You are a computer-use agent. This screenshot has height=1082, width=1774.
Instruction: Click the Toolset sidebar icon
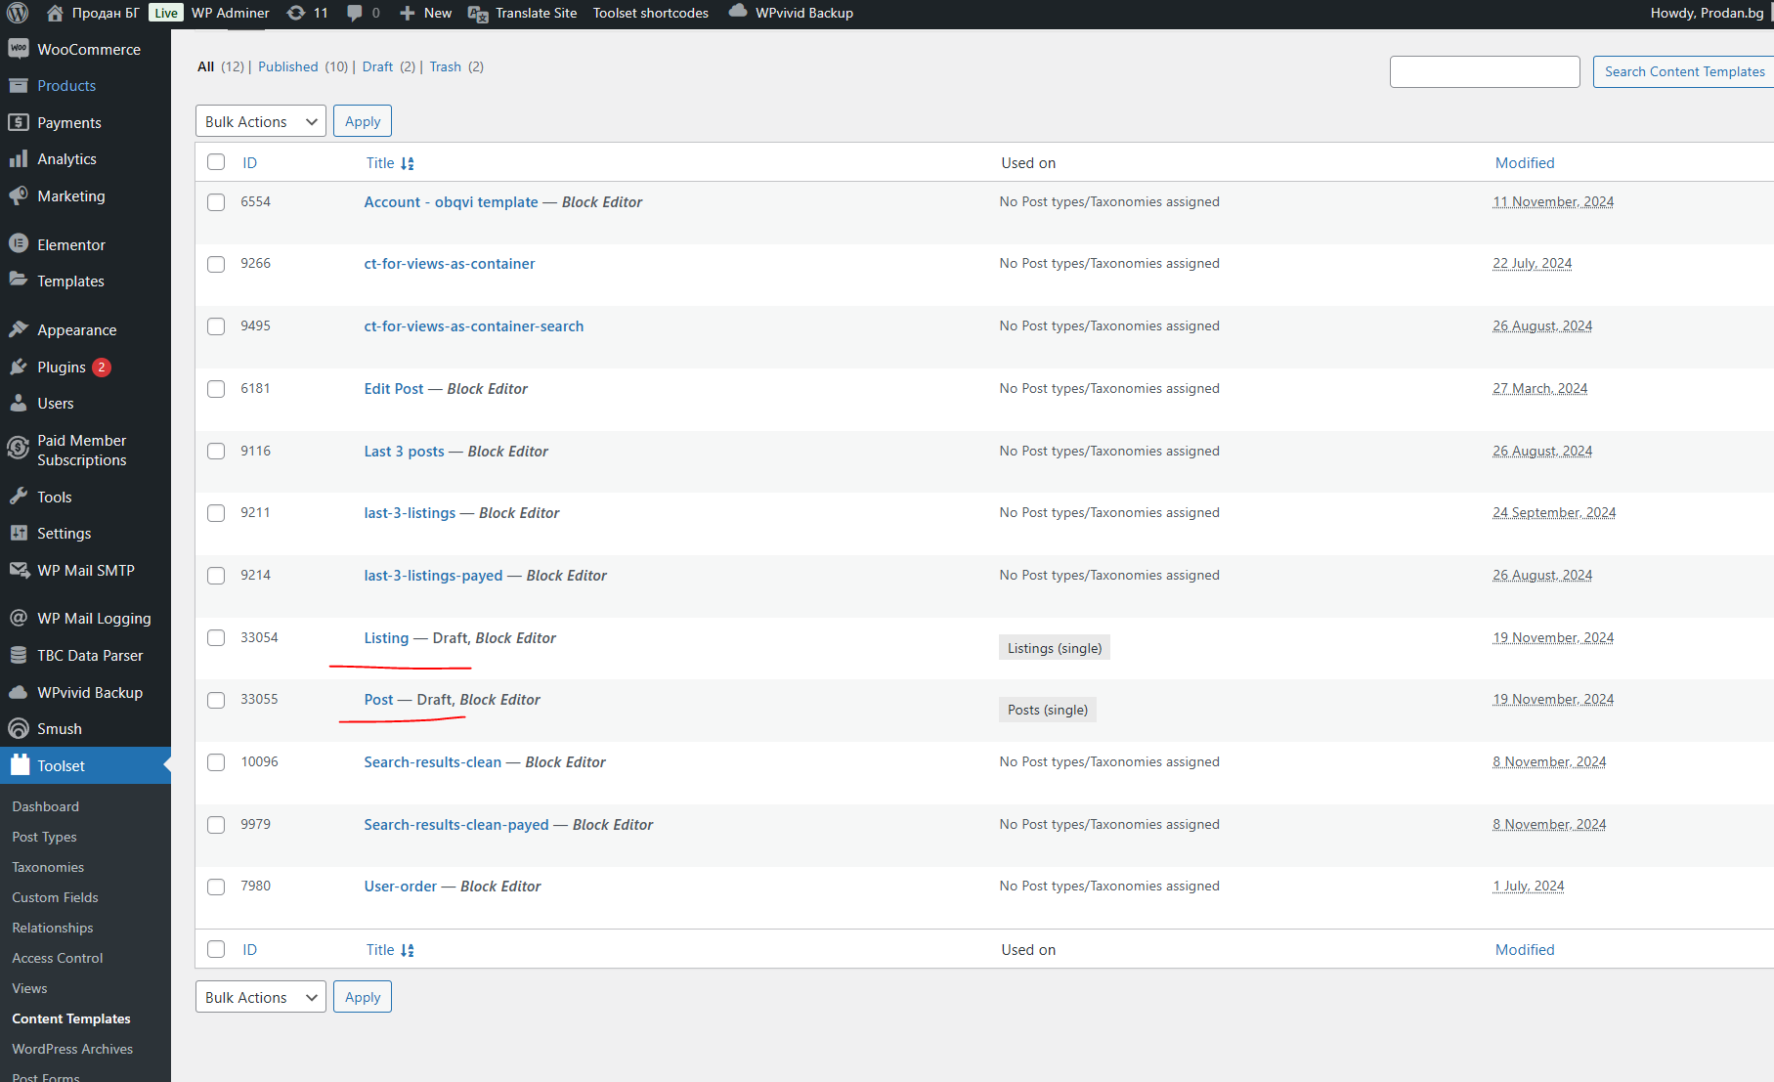pyautogui.click(x=20, y=765)
